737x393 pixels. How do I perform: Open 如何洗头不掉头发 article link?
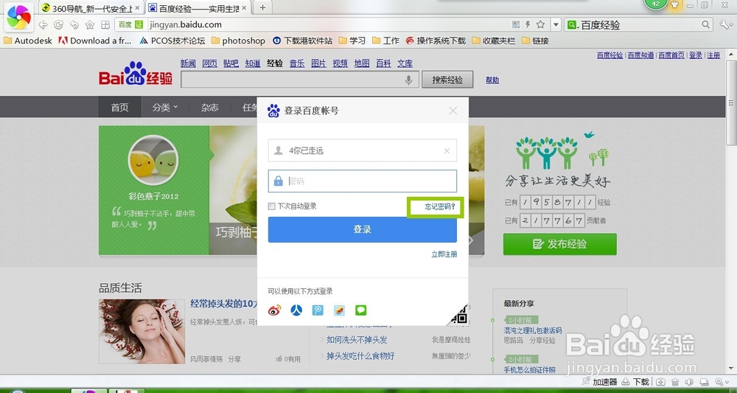coord(357,339)
